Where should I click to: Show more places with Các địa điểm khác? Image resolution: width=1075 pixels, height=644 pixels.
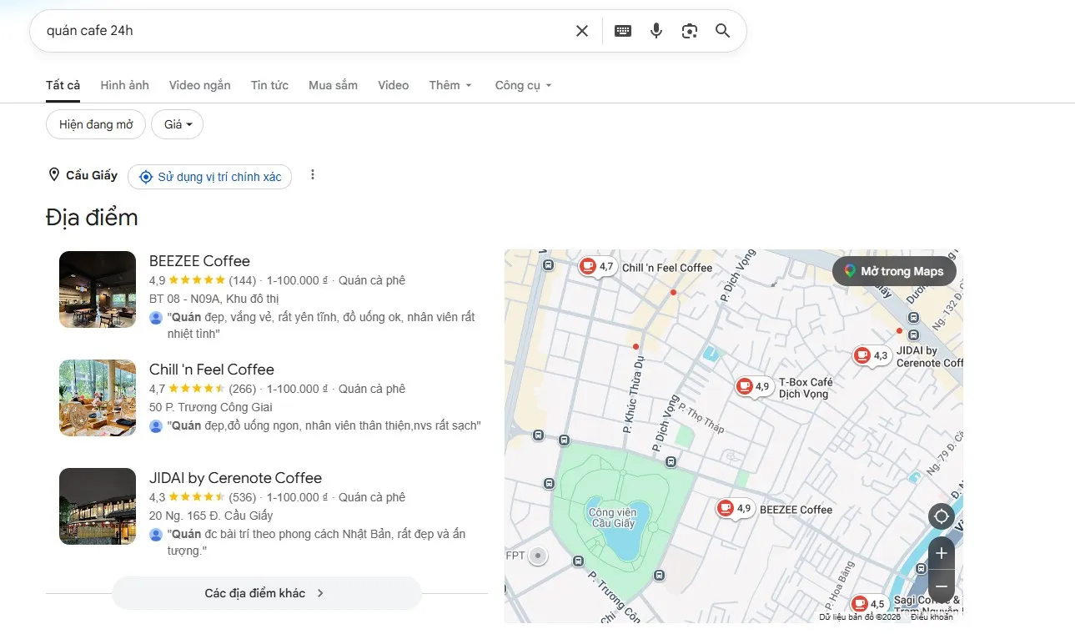click(267, 593)
